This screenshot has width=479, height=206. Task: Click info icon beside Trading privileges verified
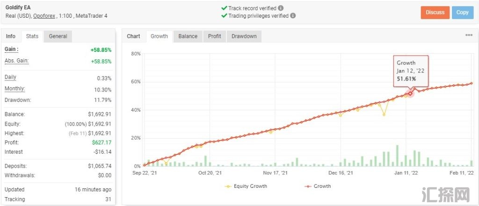[x=293, y=15]
